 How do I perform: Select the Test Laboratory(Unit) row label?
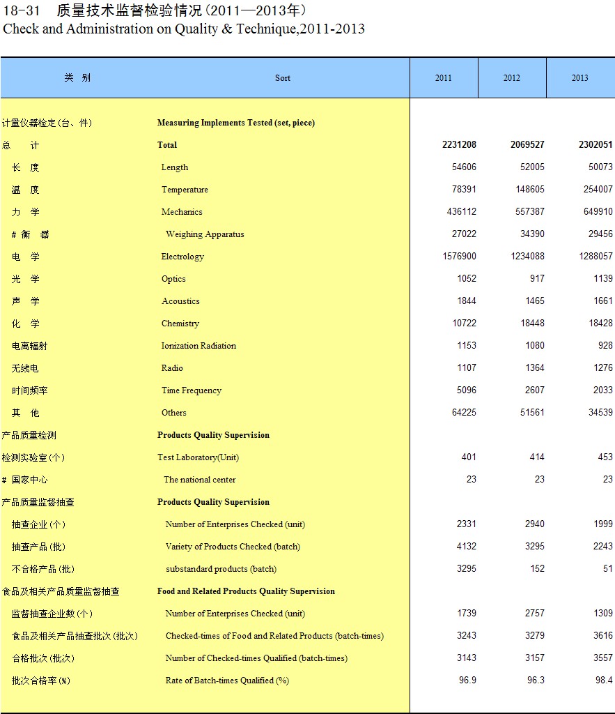pyautogui.click(x=198, y=457)
